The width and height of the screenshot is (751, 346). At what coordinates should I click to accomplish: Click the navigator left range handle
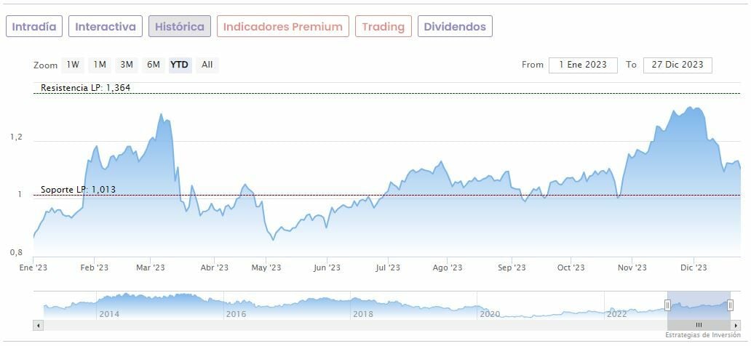667,305
